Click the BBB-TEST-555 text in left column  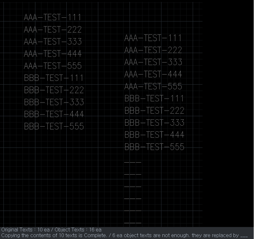click(x=54, y=126)
